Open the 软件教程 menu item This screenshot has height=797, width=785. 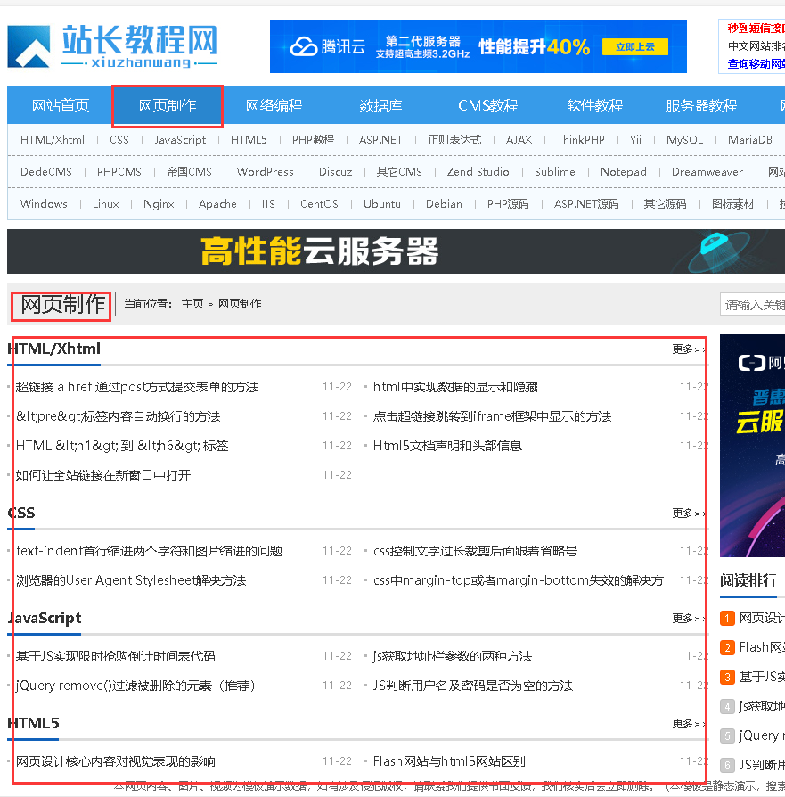(595, 106)
